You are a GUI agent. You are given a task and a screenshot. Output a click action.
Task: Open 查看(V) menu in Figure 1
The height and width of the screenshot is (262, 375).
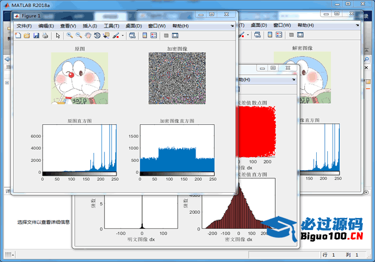click(68, 26)
